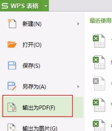
Task: Open the dropdown arrow beside WPS 表格
Action: (46, 6)
